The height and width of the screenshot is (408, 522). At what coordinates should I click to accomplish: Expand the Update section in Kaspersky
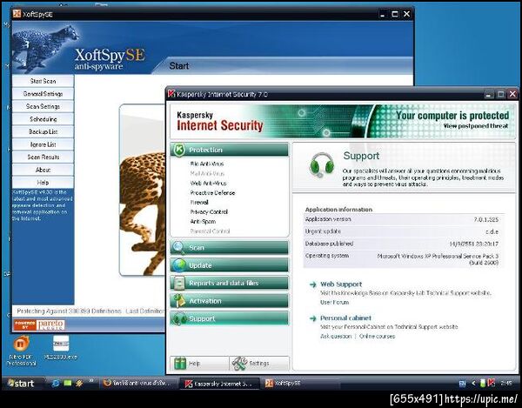[229, 265]
